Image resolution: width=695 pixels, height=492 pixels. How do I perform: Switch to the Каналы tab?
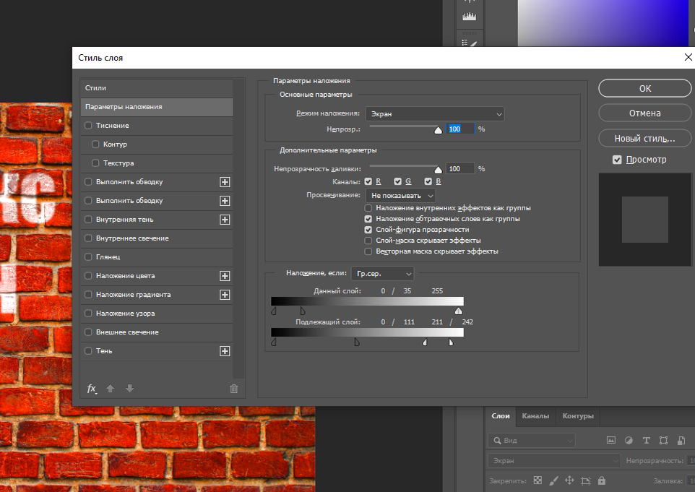(535, 415)
